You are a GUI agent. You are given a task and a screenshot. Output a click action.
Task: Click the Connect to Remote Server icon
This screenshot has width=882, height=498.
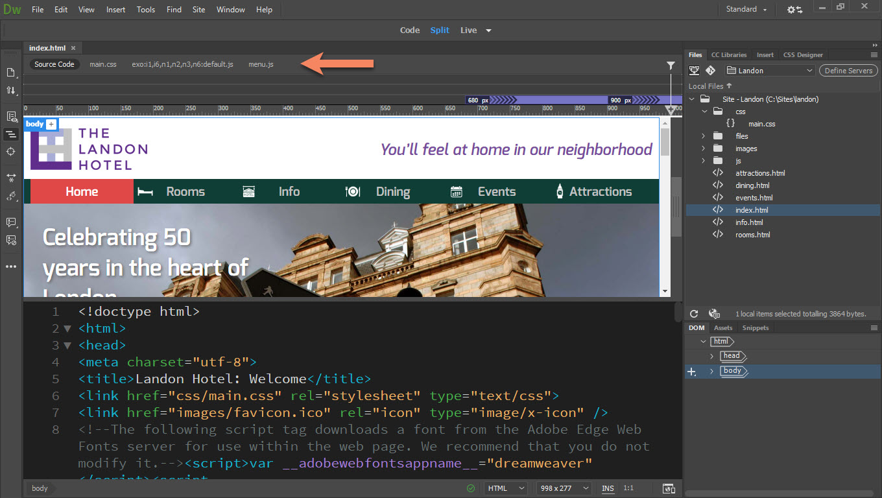point(695,71)
